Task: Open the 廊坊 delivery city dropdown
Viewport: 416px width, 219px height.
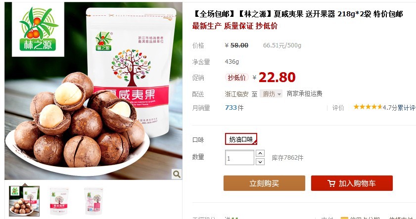Action: click(271, 93)
